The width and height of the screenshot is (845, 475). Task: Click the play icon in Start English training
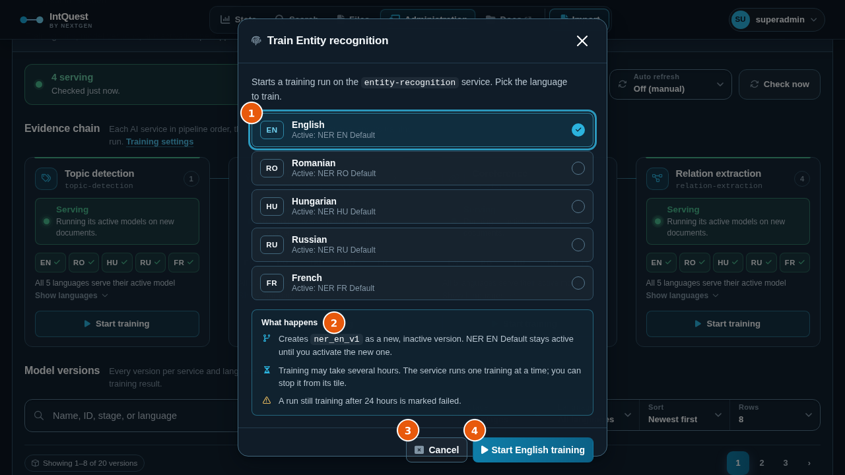[x=485, y=450]
